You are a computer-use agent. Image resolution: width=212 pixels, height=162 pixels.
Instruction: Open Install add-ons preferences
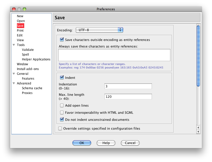(28, 69)
